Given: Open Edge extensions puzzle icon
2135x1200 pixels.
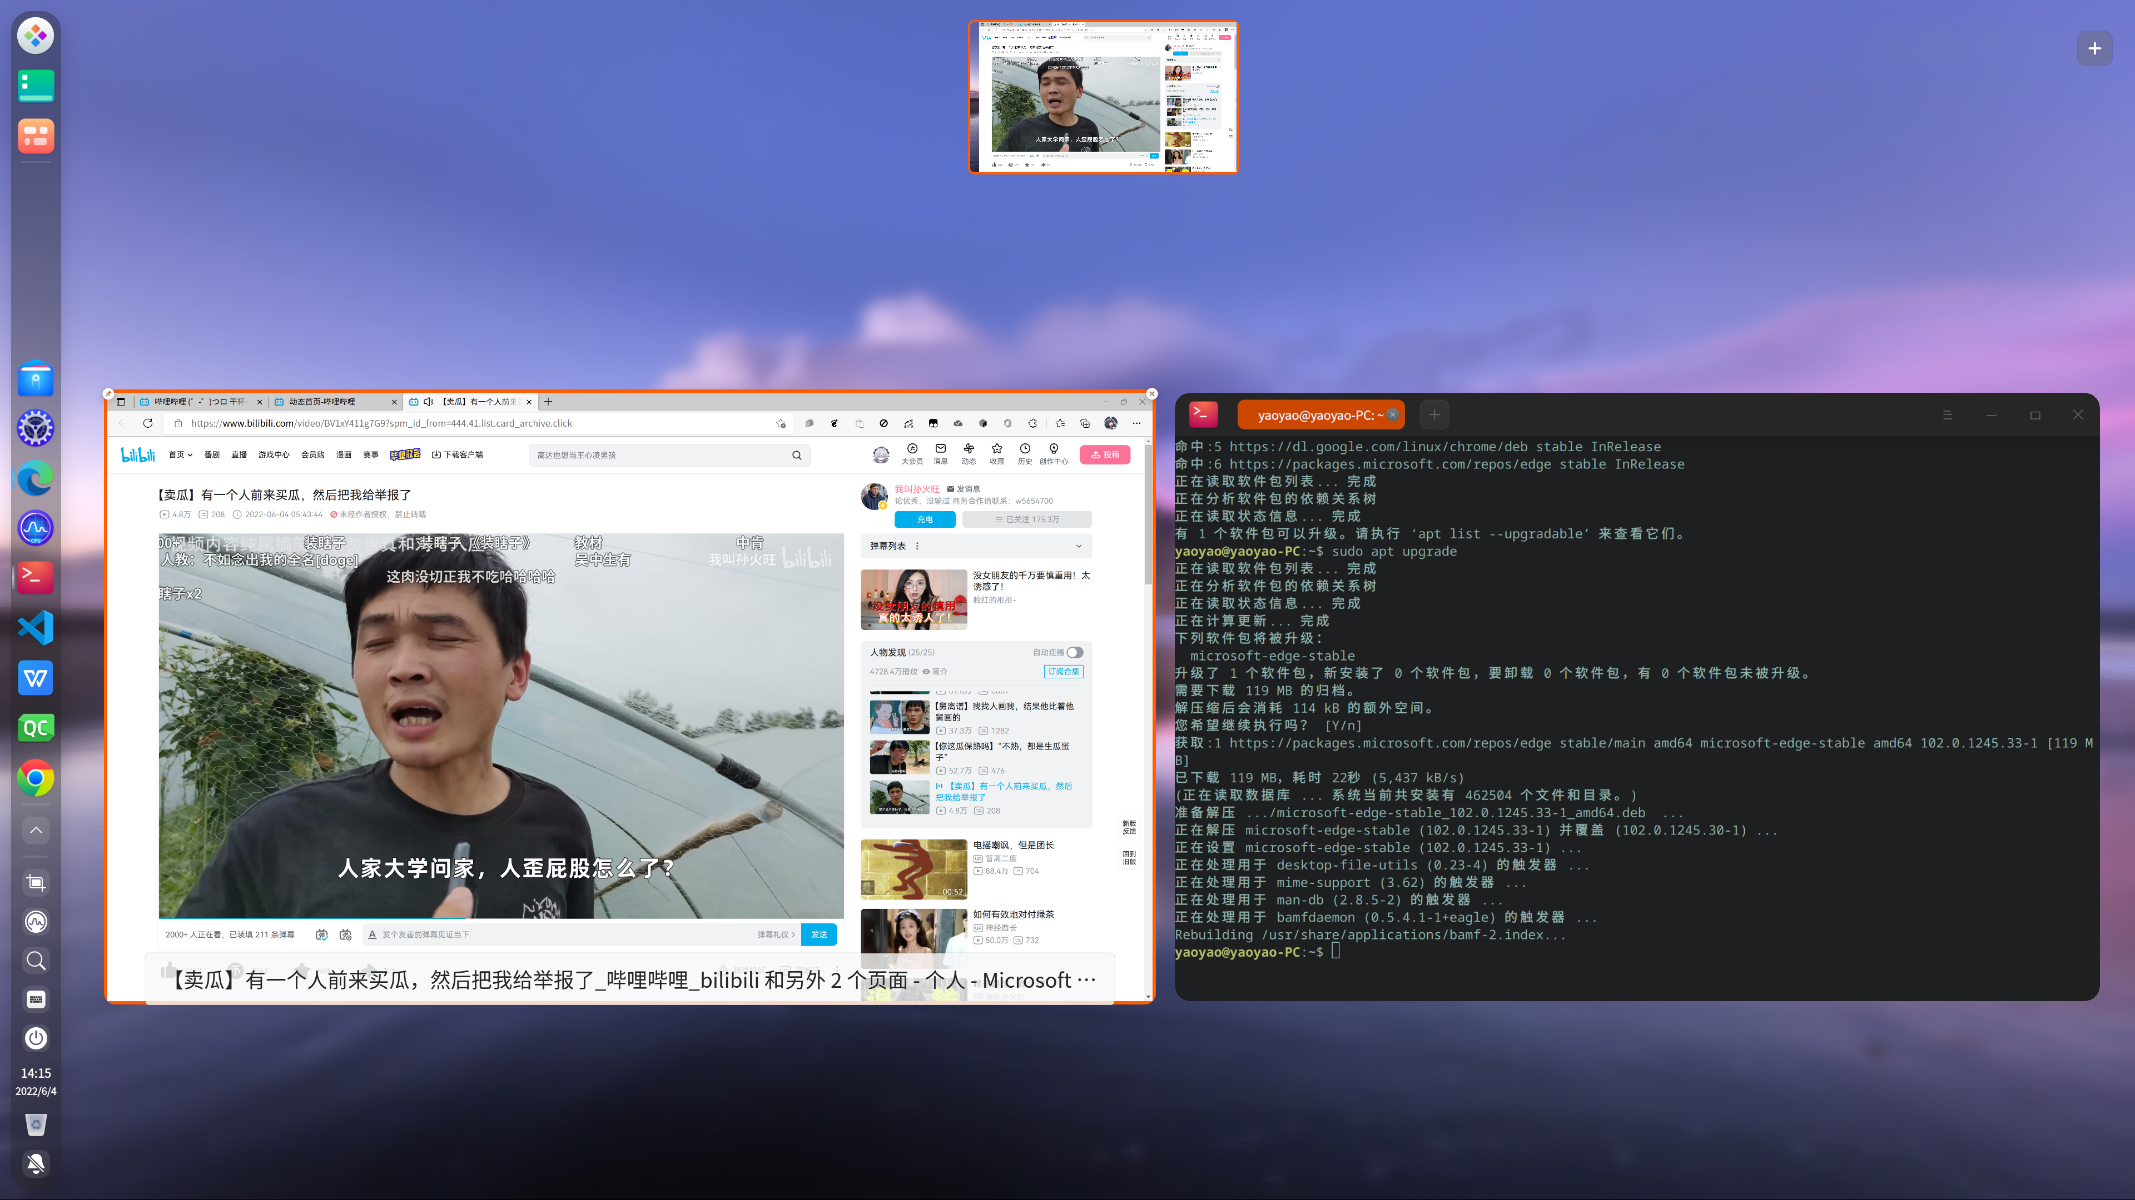Looking at the screenshot, I should [1032, 423].
